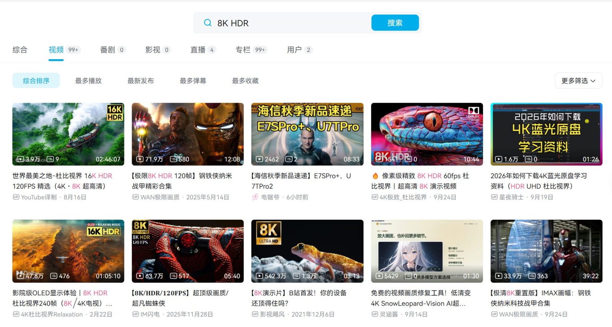
Task: Click the 2021年12月6日 upload date
Action: click(313, 314)
